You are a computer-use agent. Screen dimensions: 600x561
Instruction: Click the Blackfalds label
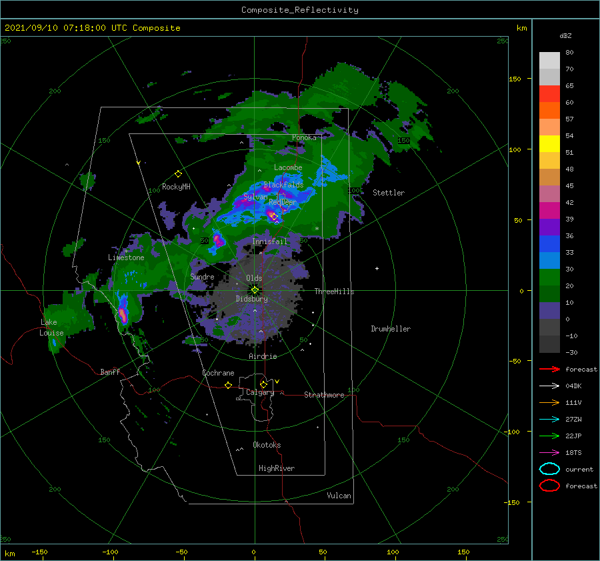pos(283,185)
